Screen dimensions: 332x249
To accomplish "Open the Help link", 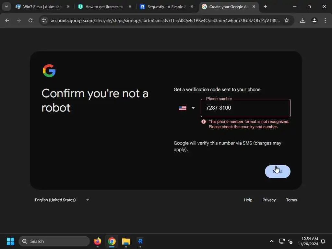I will click(248, 200).
